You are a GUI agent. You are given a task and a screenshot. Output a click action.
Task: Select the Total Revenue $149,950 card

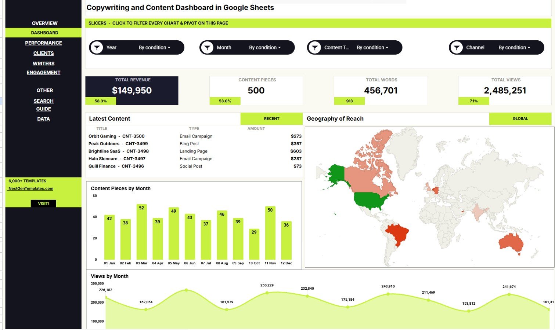[x=132, y=91]
